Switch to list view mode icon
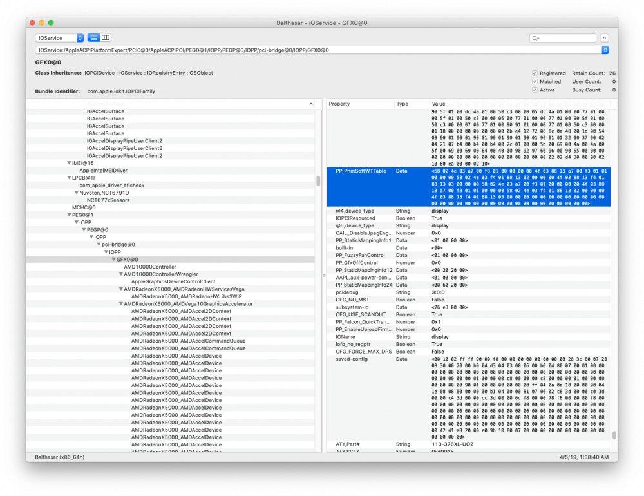The image size is (644, 496). 93,38
